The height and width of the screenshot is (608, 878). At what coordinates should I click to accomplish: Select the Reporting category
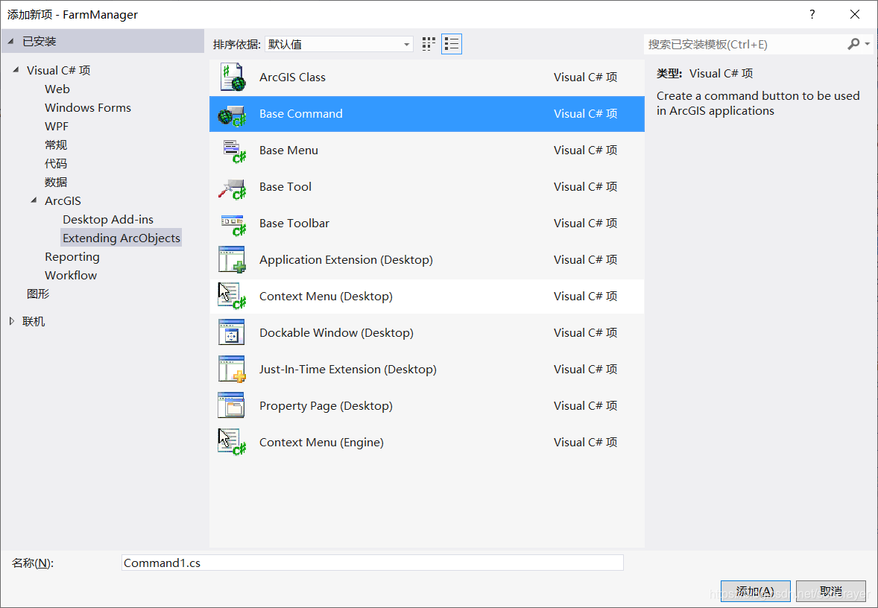tap(72, 257)
